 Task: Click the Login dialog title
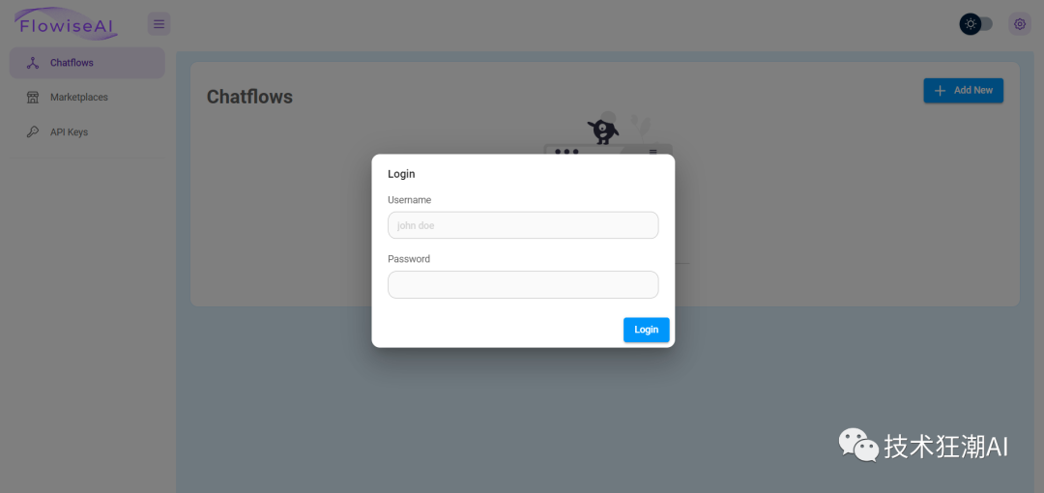point(401,174)
